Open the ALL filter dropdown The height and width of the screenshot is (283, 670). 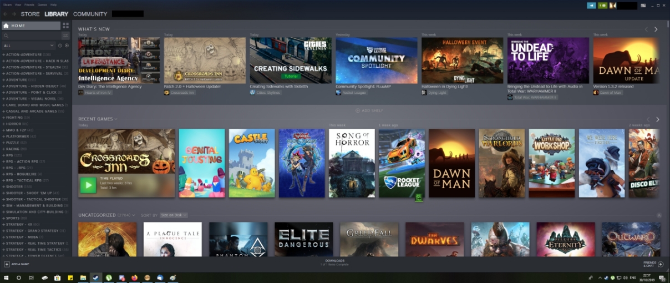point(28,46)
